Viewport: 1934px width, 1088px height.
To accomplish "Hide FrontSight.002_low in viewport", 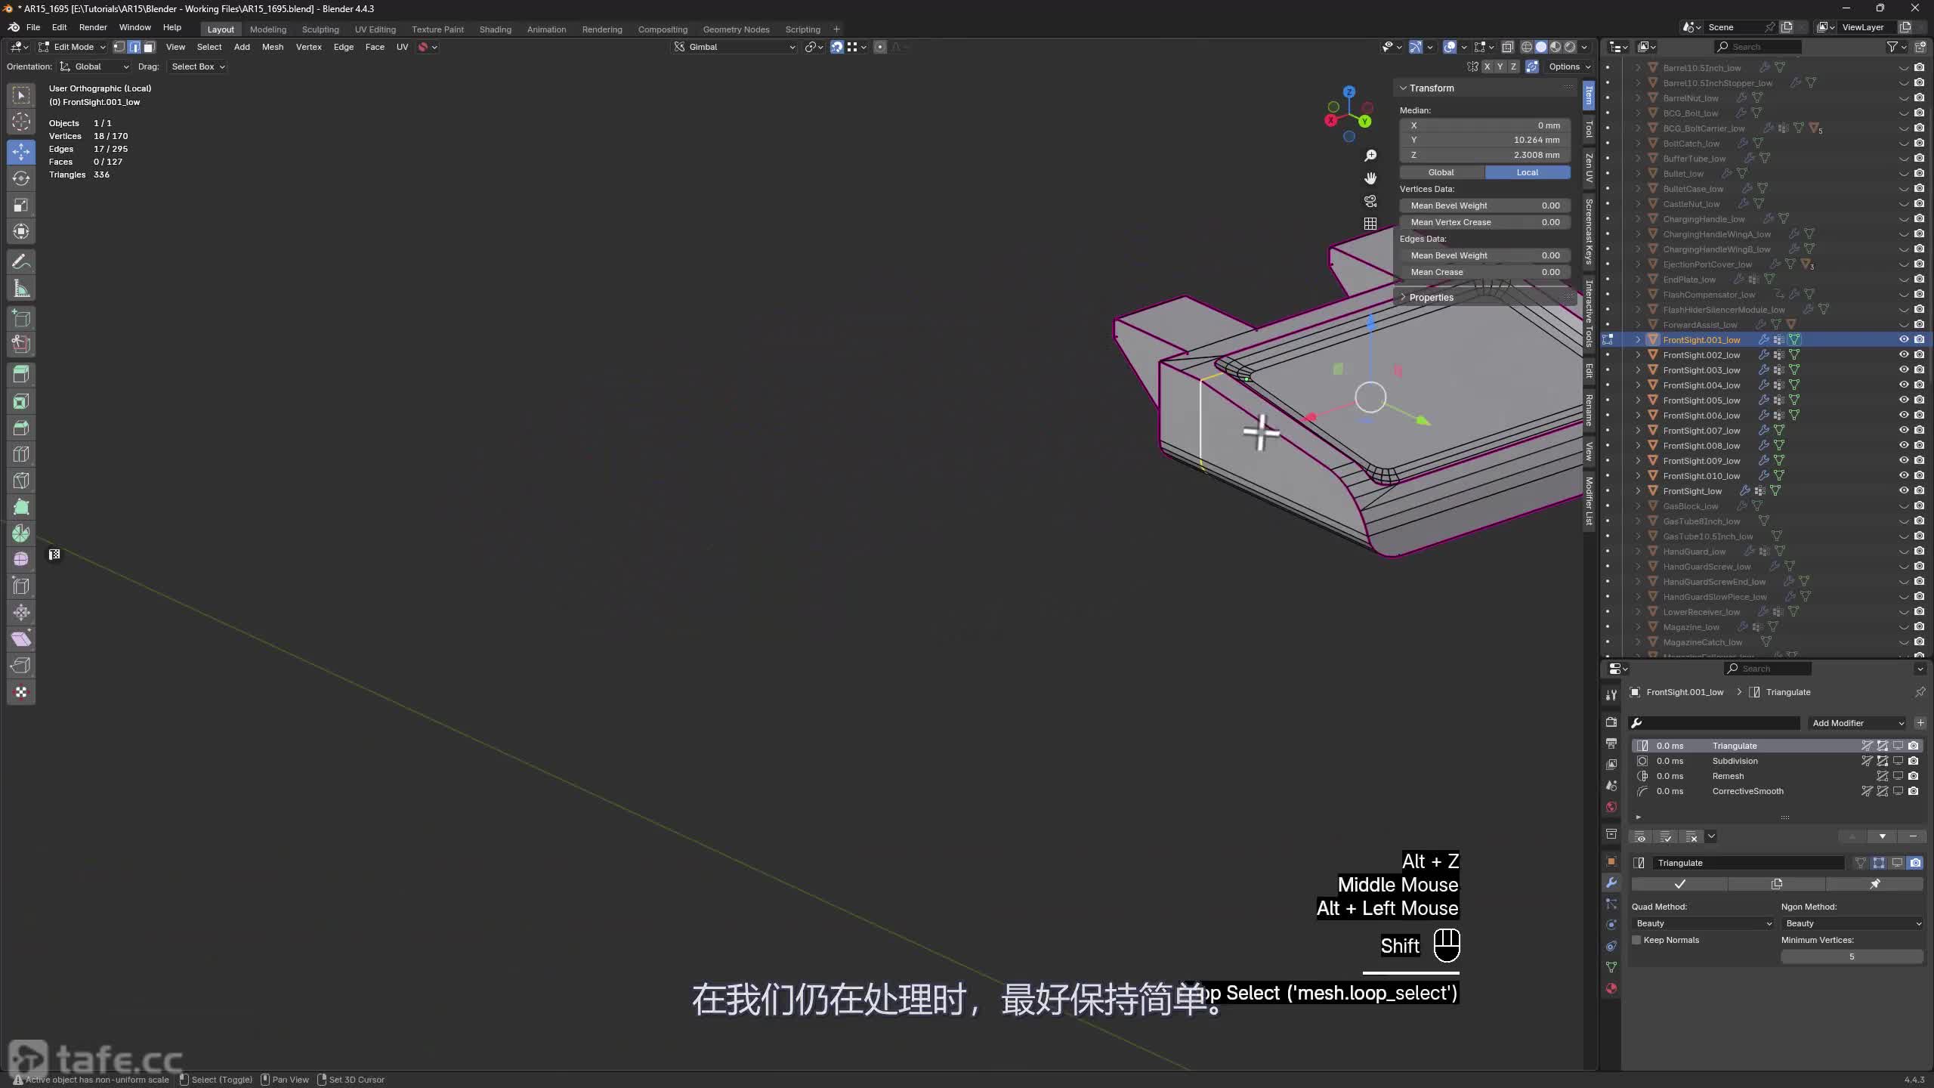I will click(x=1904, y=355).
